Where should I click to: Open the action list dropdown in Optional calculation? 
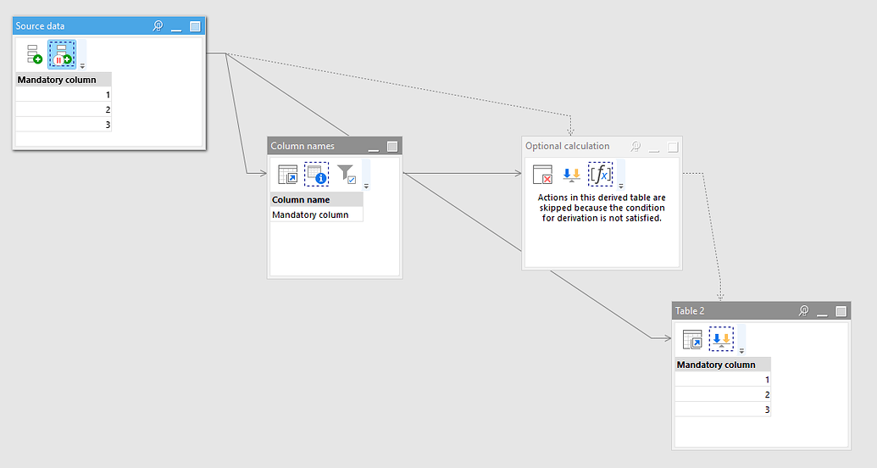[x=621, y=186]
